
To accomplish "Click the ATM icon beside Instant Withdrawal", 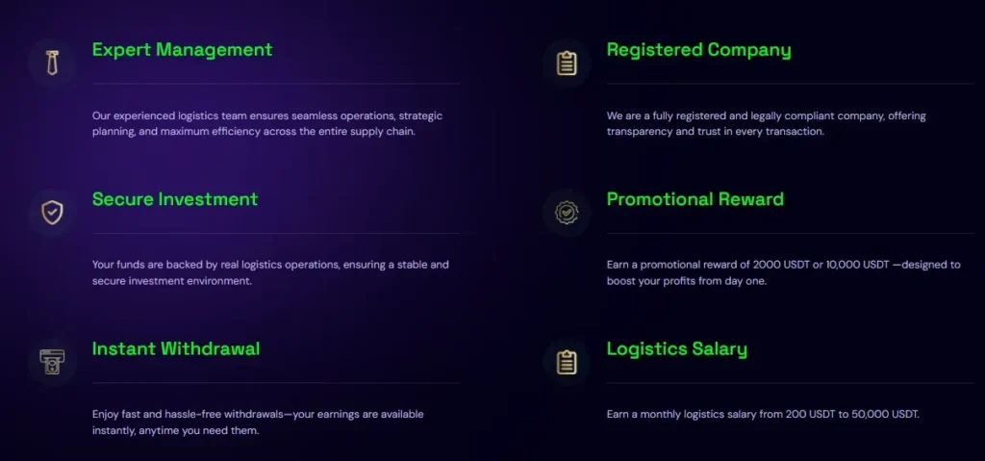I will point(52,362).
